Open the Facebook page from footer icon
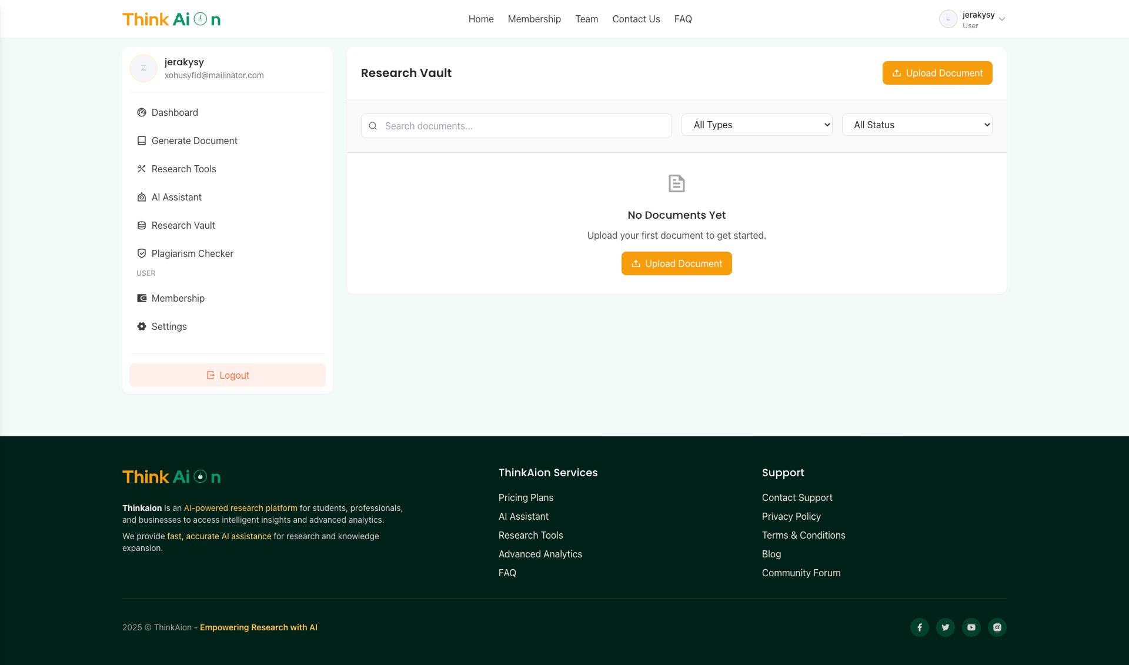Screen dimensions: 1129x665 click(920, 627)
